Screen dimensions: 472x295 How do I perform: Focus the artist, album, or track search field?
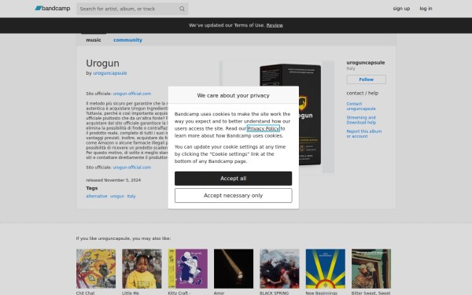pos(132,9)
